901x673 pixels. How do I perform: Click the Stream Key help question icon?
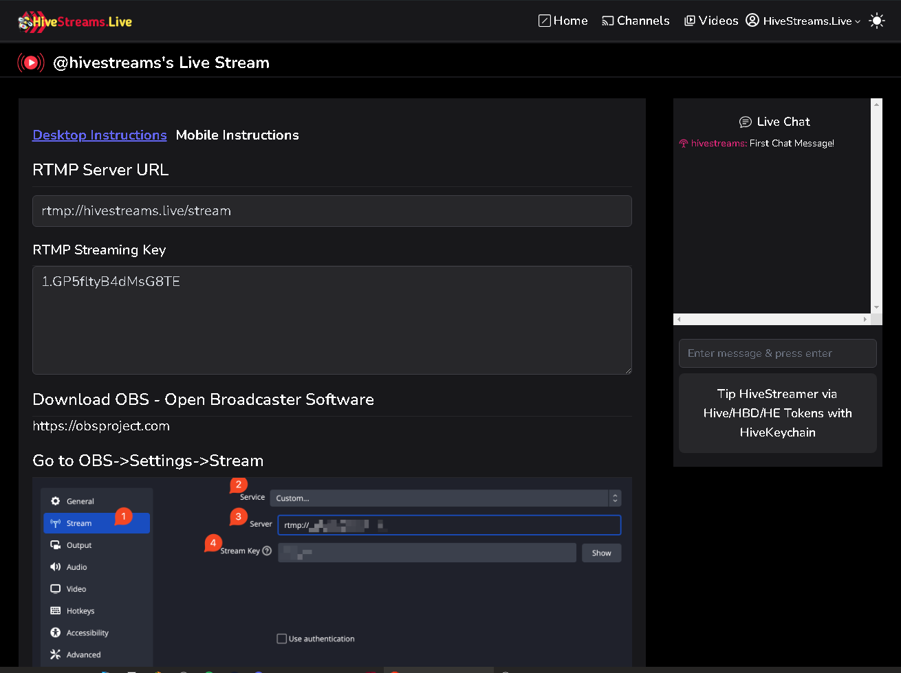267,551
